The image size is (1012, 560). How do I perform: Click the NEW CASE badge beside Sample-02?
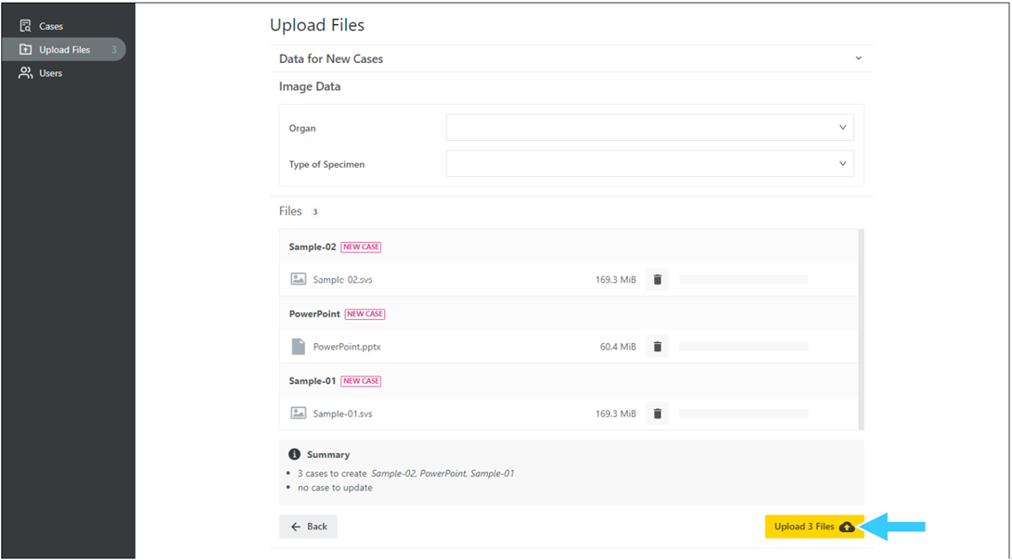[x=361, y=248]
